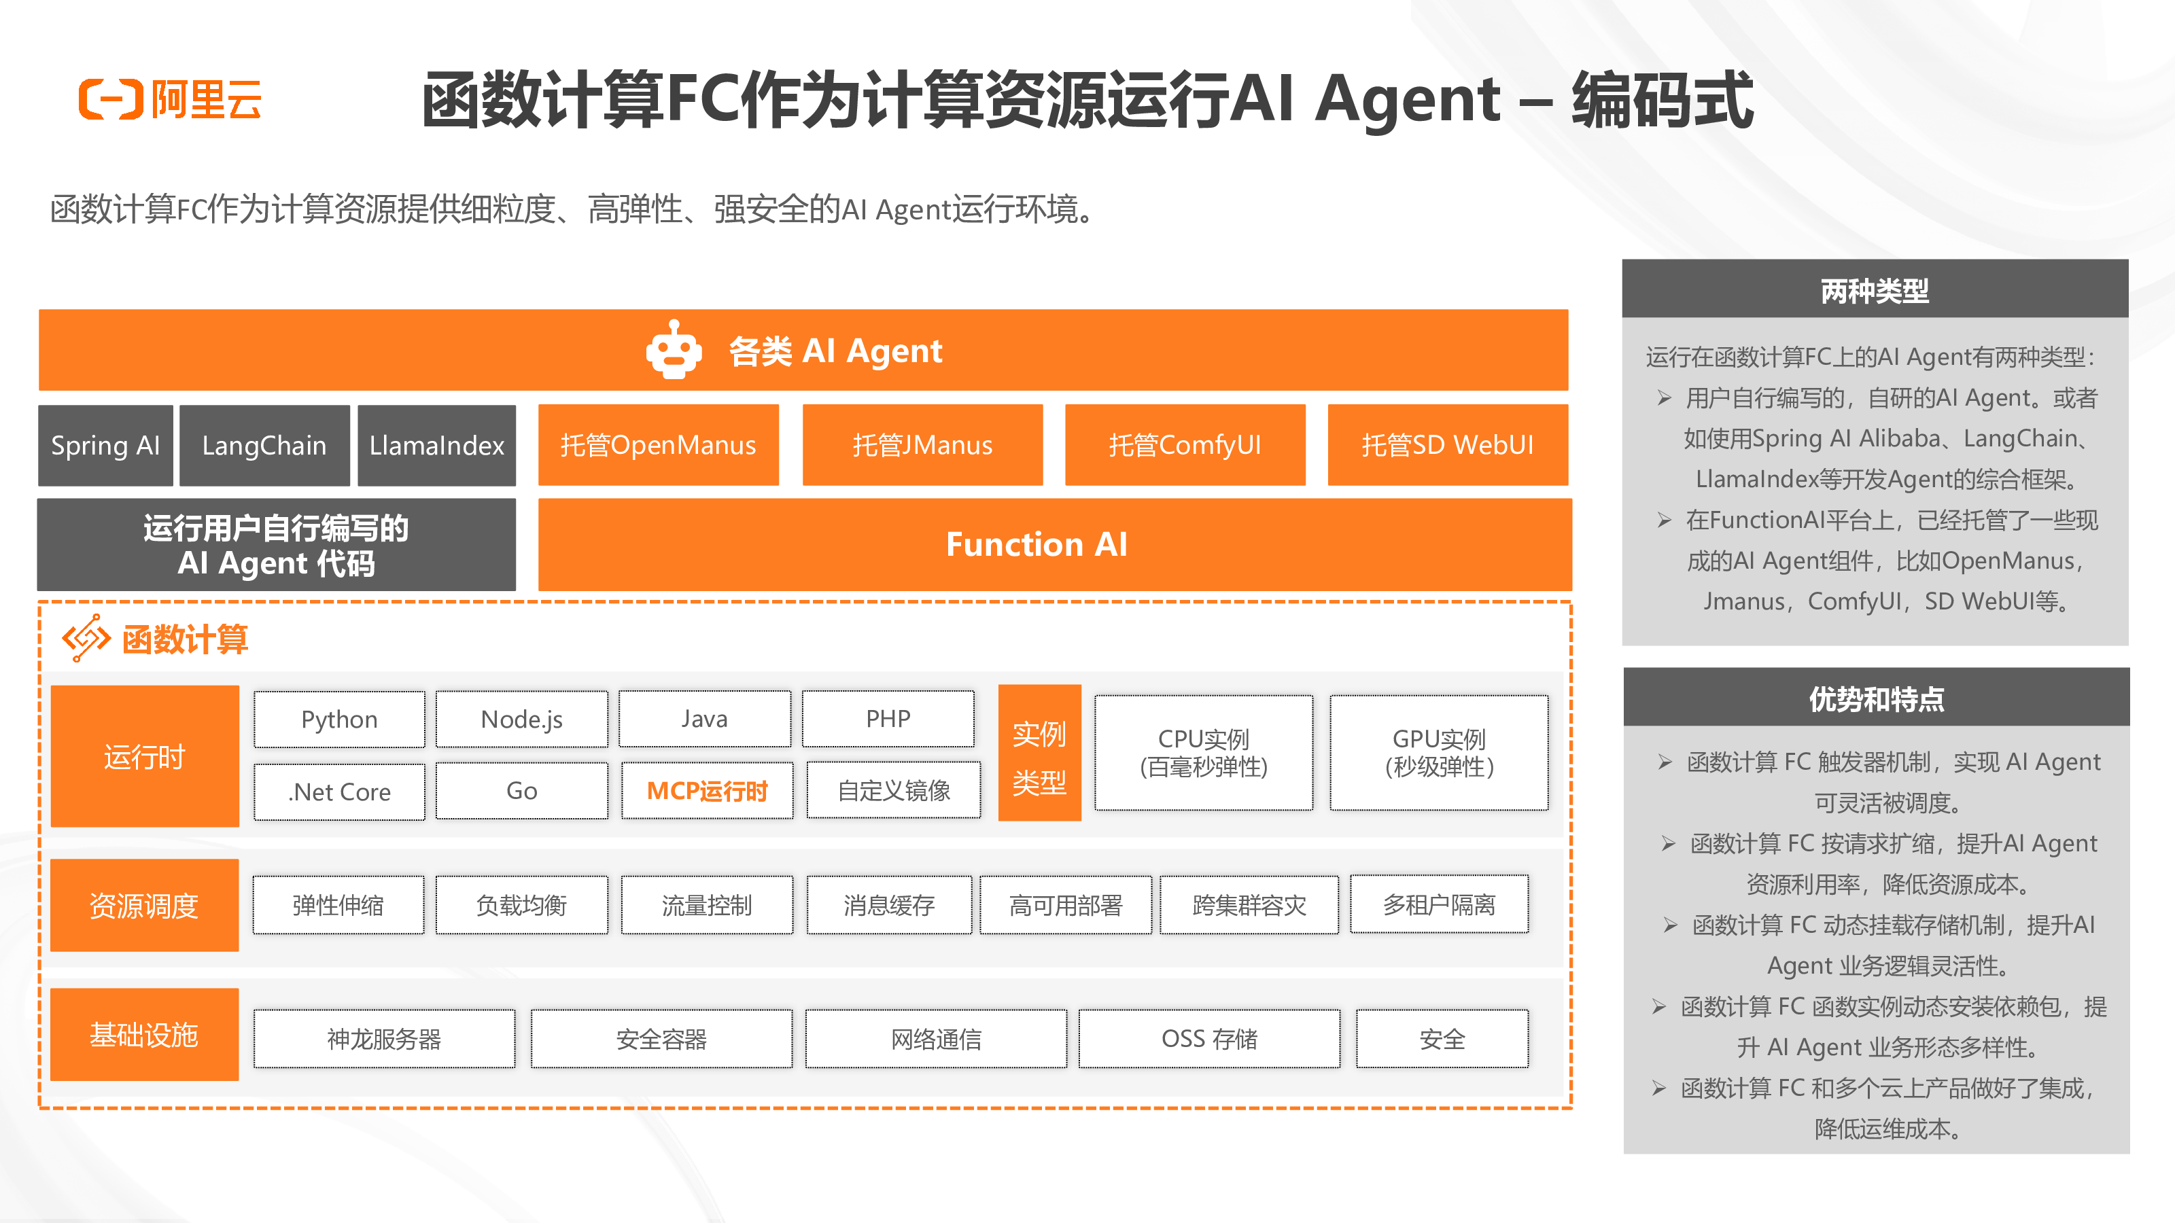The image size is (2175, 1223).
Task: Click the 负载均衡 box
Action: click(522, 905)
